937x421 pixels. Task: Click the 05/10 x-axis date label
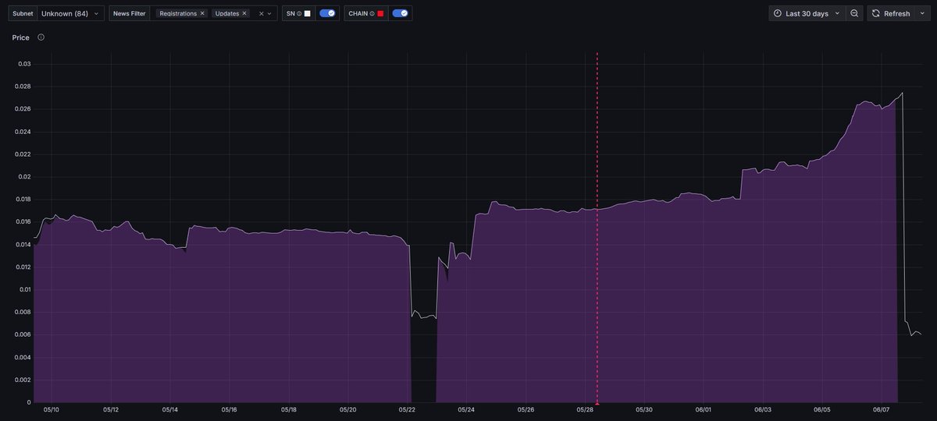pos(52,409)
